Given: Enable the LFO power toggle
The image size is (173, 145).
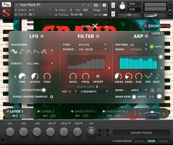Looking at the screenshot, I should [x=42, y=36].
